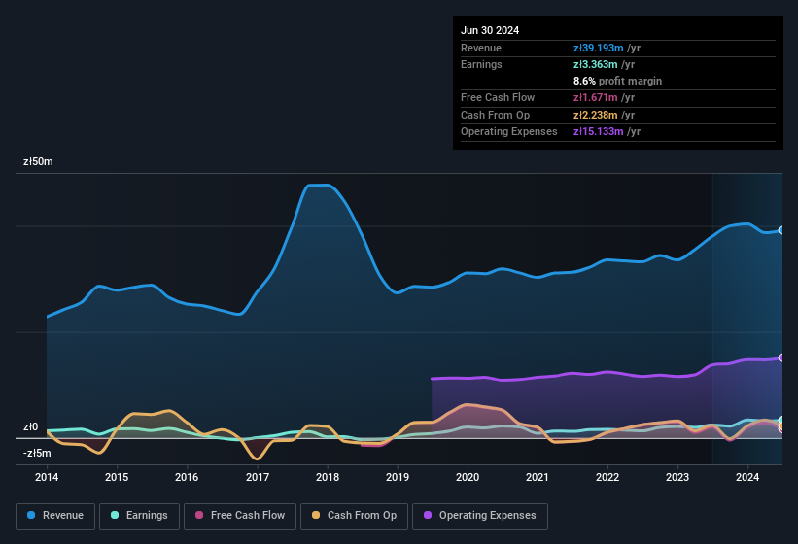Viewport: 798px width, 544px height.
Task: Select the 2018 x-axis year label
Action: pos(328,477)
